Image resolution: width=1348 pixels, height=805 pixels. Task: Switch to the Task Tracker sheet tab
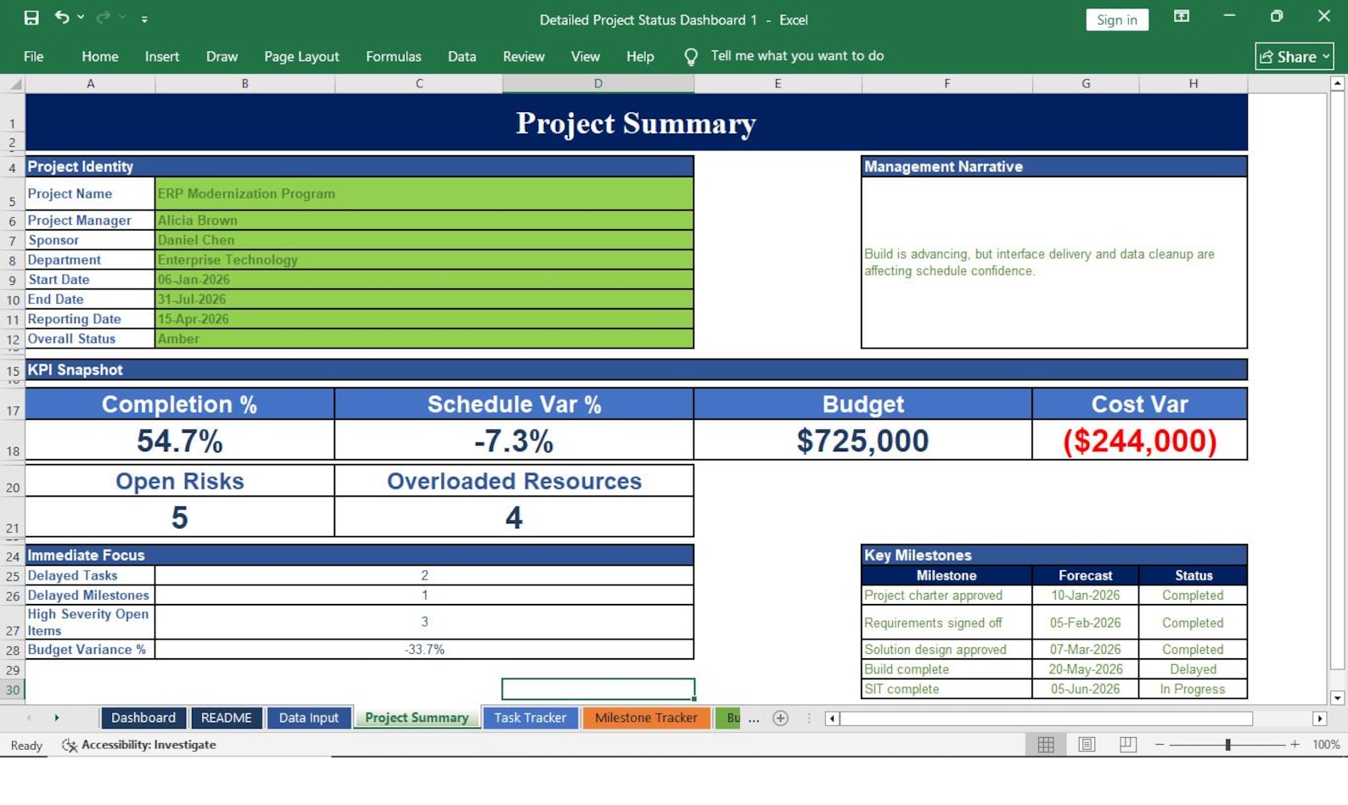[530, 718]
